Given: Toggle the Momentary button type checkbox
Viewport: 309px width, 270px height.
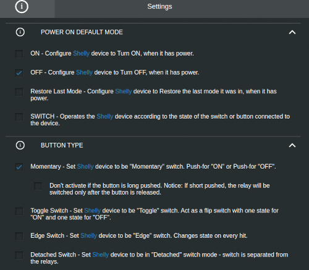Looking at the screenshot, I should [x=19, y=167].
